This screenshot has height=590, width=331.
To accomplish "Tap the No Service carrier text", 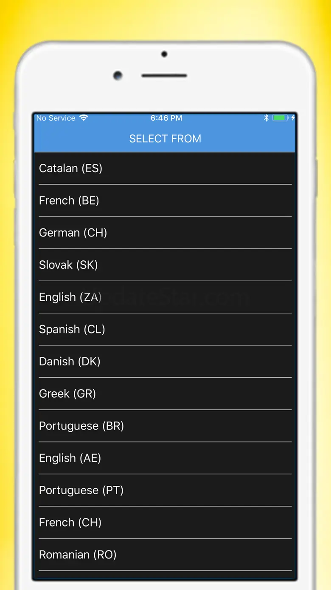I will coord(56,118).
